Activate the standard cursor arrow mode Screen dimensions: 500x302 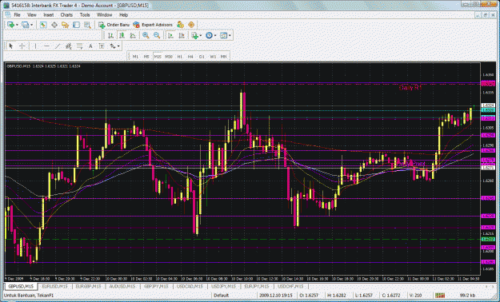(11, 46)
